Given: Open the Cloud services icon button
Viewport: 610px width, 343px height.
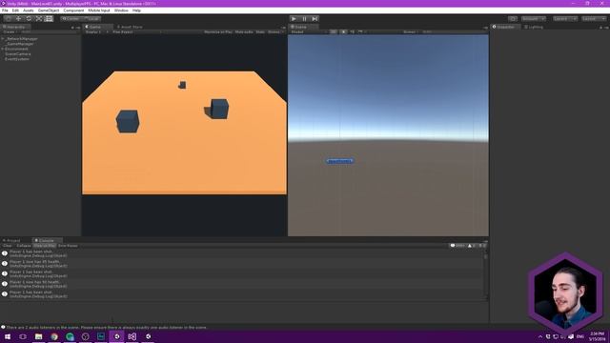Looking at the screenshot, I should pos(513,19).
